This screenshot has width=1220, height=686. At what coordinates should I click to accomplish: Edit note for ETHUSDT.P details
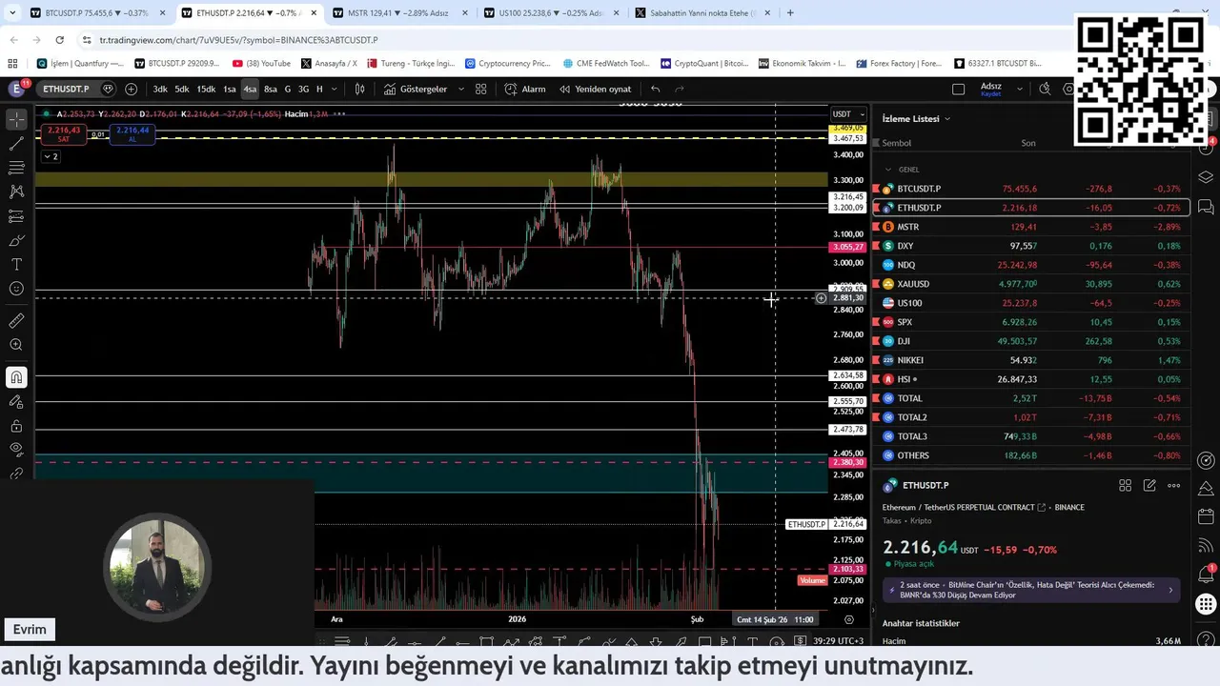tap(1149, 485)
